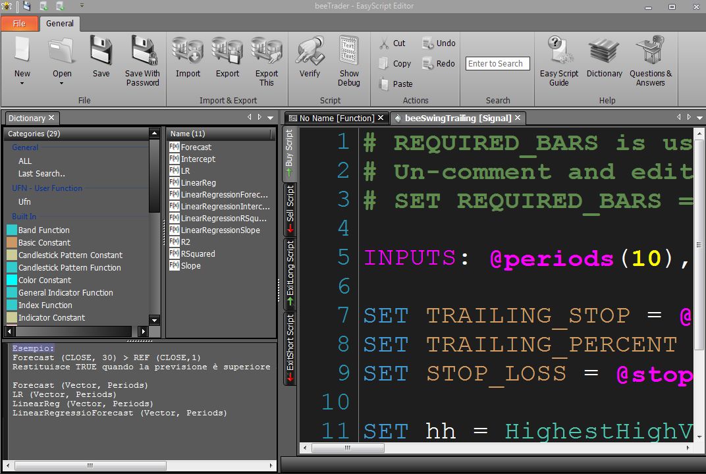The height and width of the screenshot is (474, 706).
Task: Open Questions & Answers help
Action: 650,51
